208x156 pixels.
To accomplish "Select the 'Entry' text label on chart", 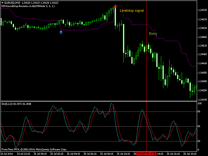I will coord(153,34).
